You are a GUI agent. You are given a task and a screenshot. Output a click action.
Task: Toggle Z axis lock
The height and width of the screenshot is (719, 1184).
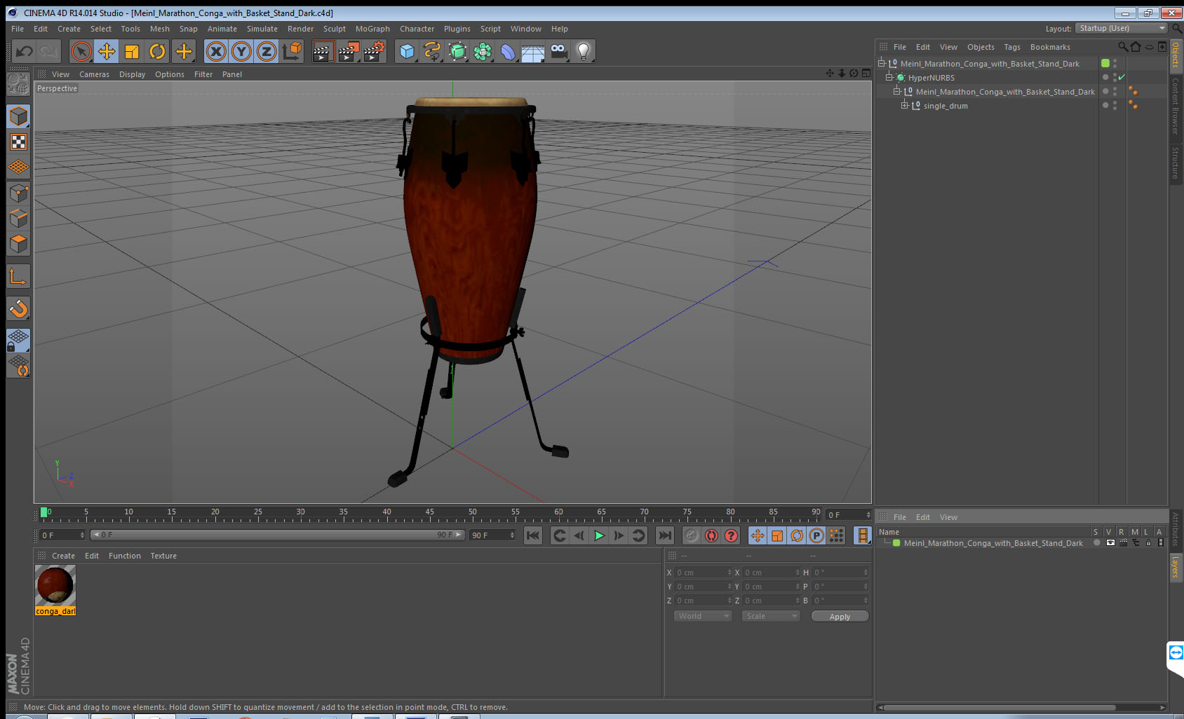pyautogui.click(x=267, y=51)
